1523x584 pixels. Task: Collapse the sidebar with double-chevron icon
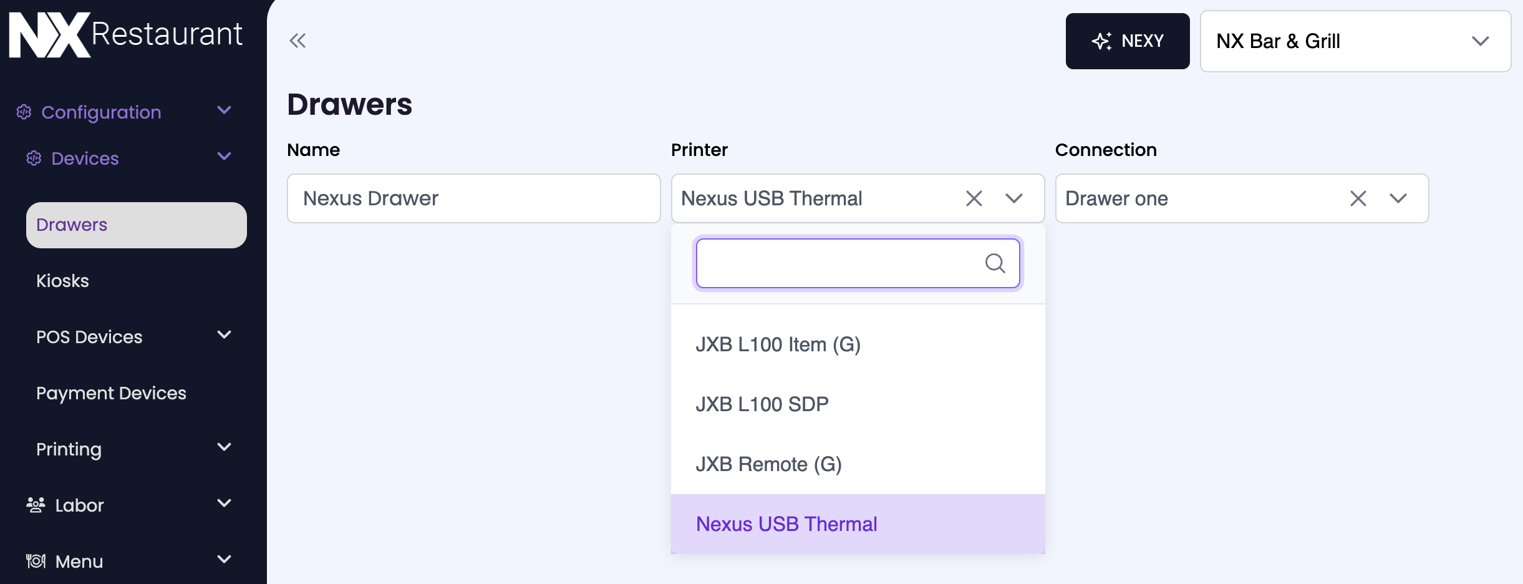tap(297, 41)
